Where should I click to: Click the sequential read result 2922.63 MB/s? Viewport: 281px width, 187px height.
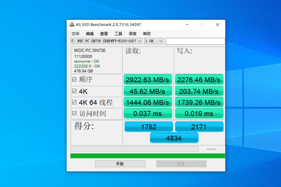pos(148,80)
